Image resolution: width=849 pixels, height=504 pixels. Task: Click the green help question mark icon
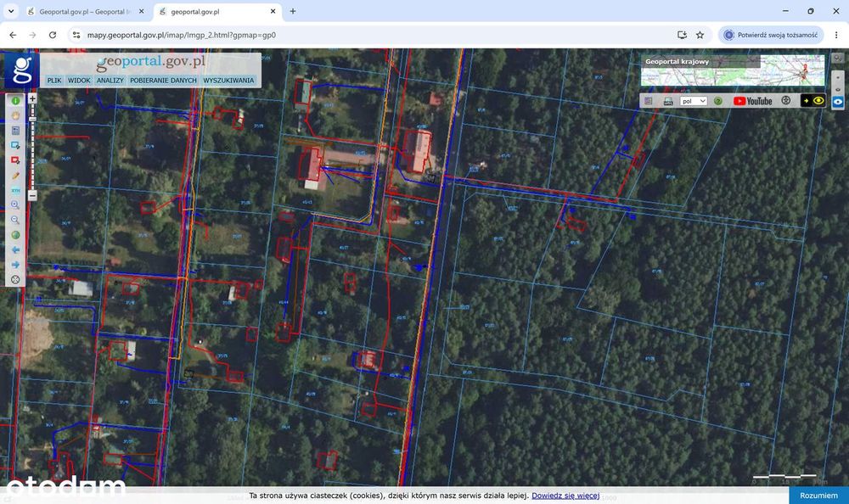tap(718, 101)
